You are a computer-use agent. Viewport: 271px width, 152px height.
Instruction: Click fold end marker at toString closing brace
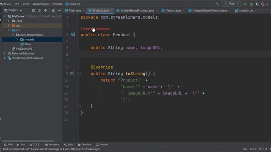tap(79, 106)
